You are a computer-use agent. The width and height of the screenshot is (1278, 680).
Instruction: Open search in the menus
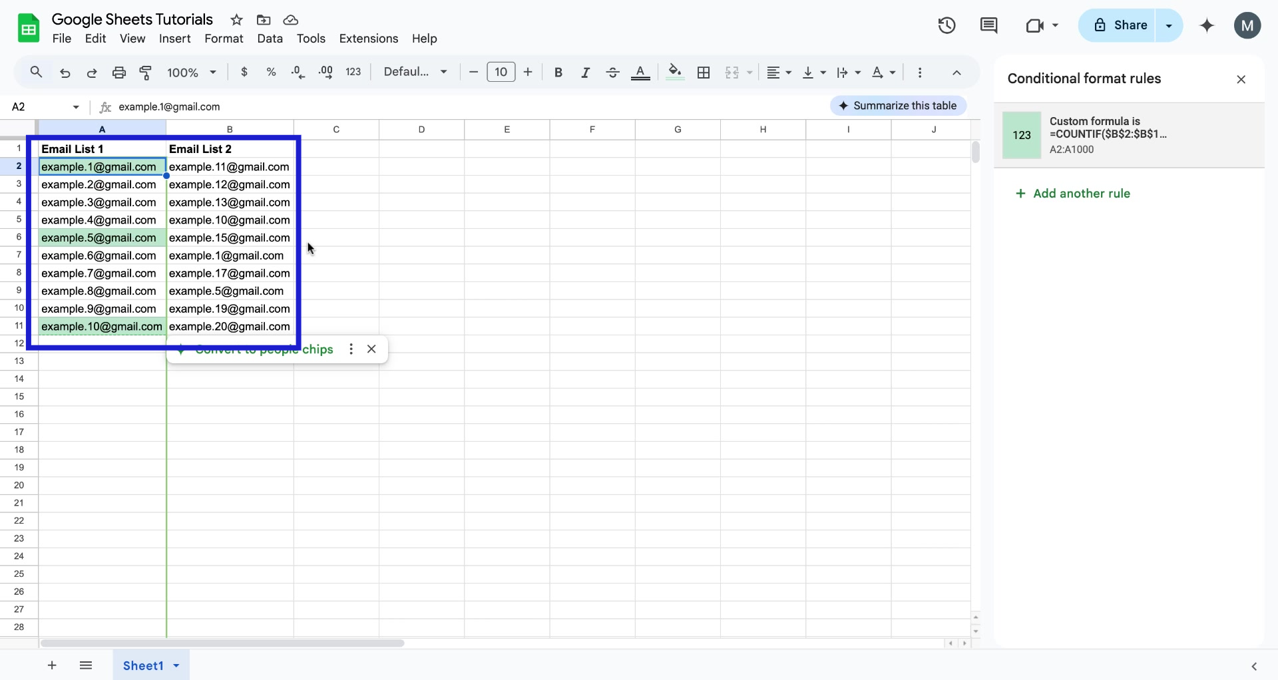[36, 72]
